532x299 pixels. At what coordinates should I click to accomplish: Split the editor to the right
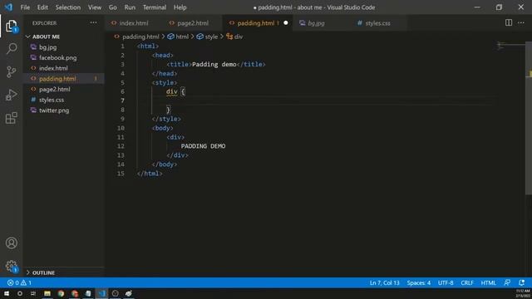point(508,22)
